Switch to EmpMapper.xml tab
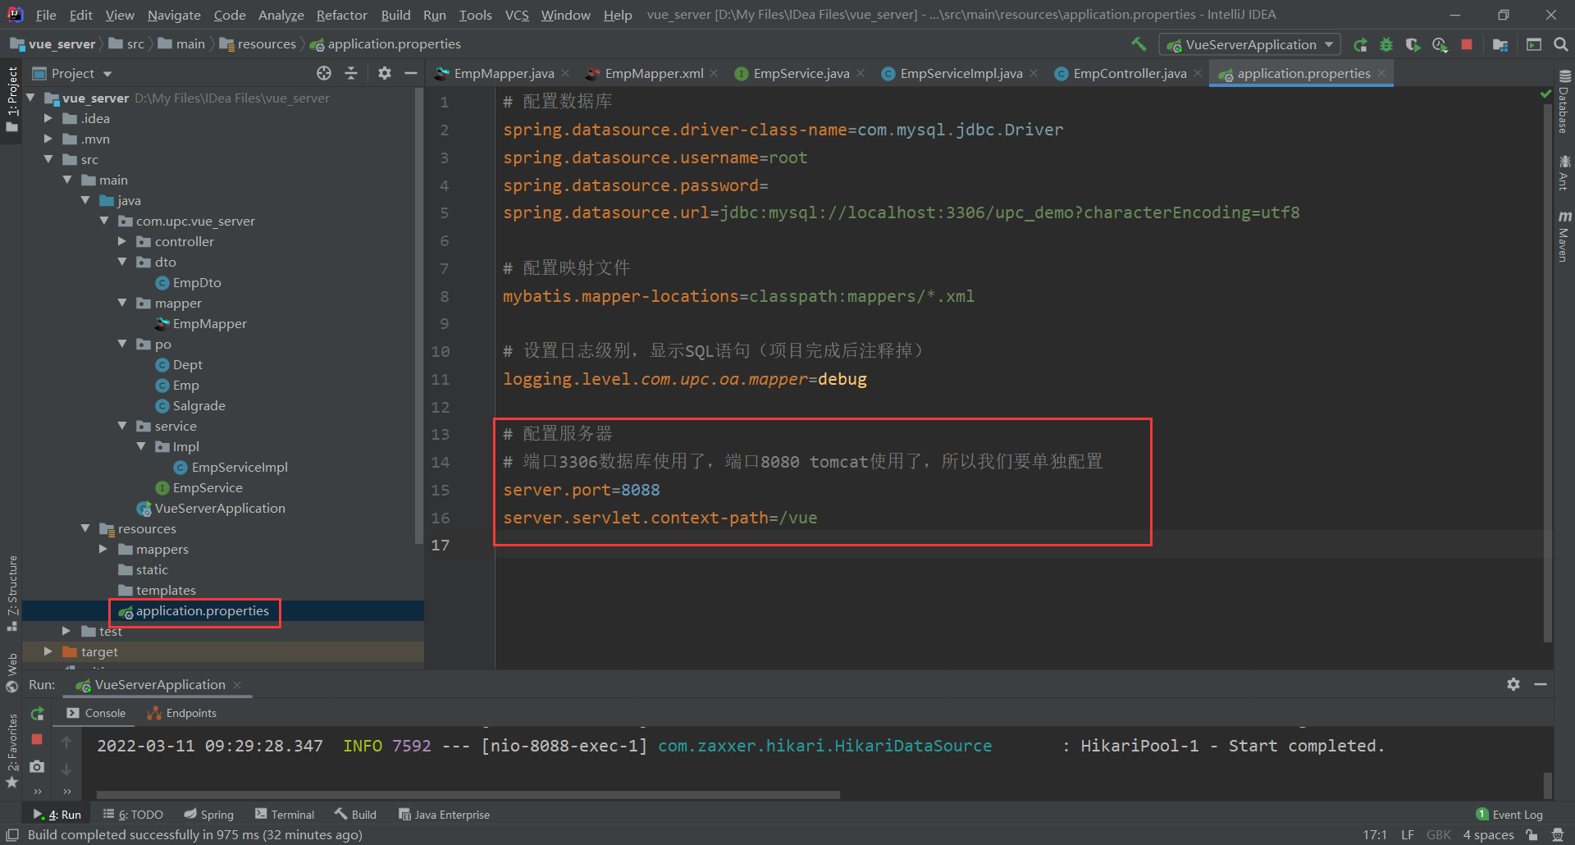Viewport: 1575px width, 845px height. click(x=654, y=73)
